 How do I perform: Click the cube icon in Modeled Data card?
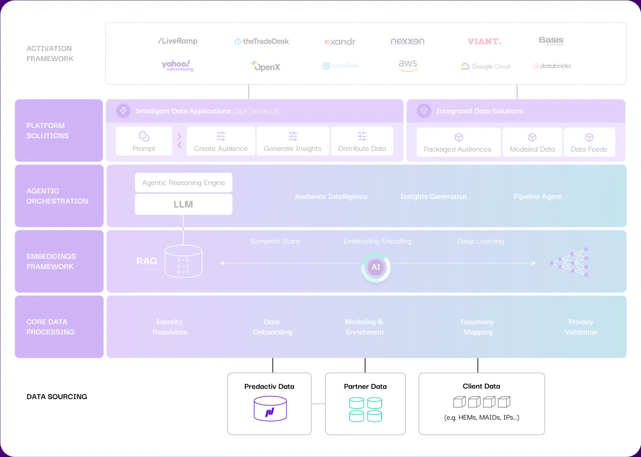click(x=532, y=138)
